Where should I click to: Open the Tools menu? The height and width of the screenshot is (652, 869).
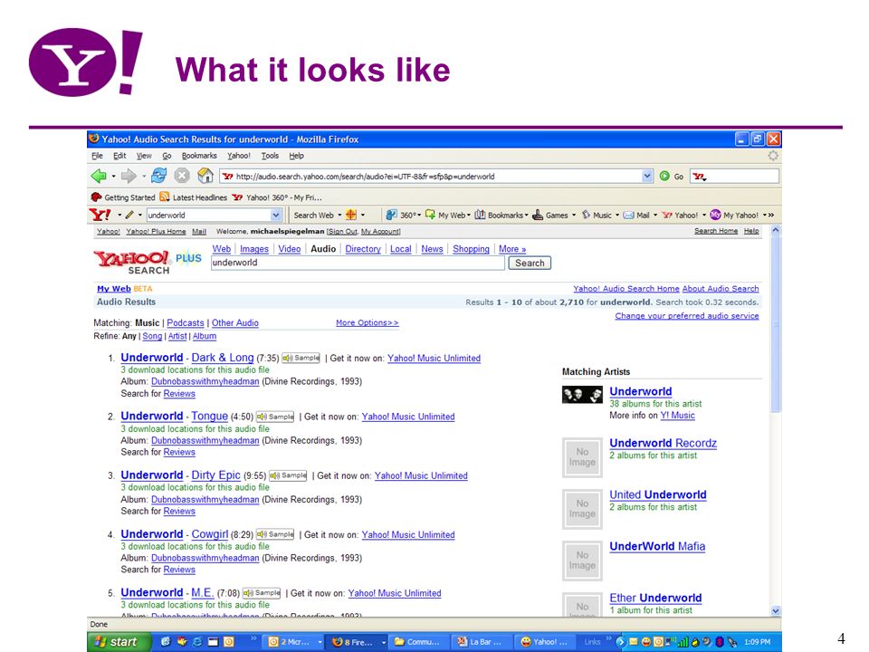coord(270,156)
